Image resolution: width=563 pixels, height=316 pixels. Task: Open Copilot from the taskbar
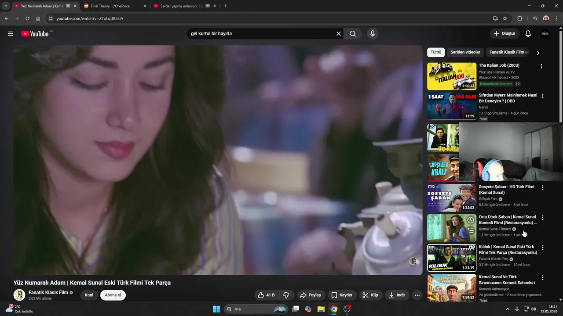(308, 309)
